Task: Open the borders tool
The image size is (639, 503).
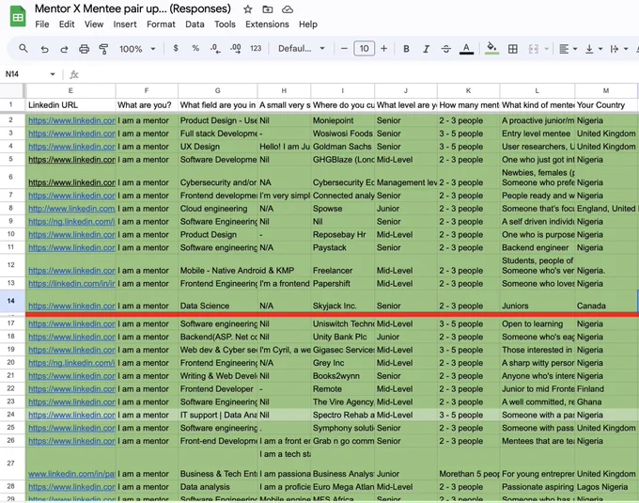Action: click(x=513, y=49)
